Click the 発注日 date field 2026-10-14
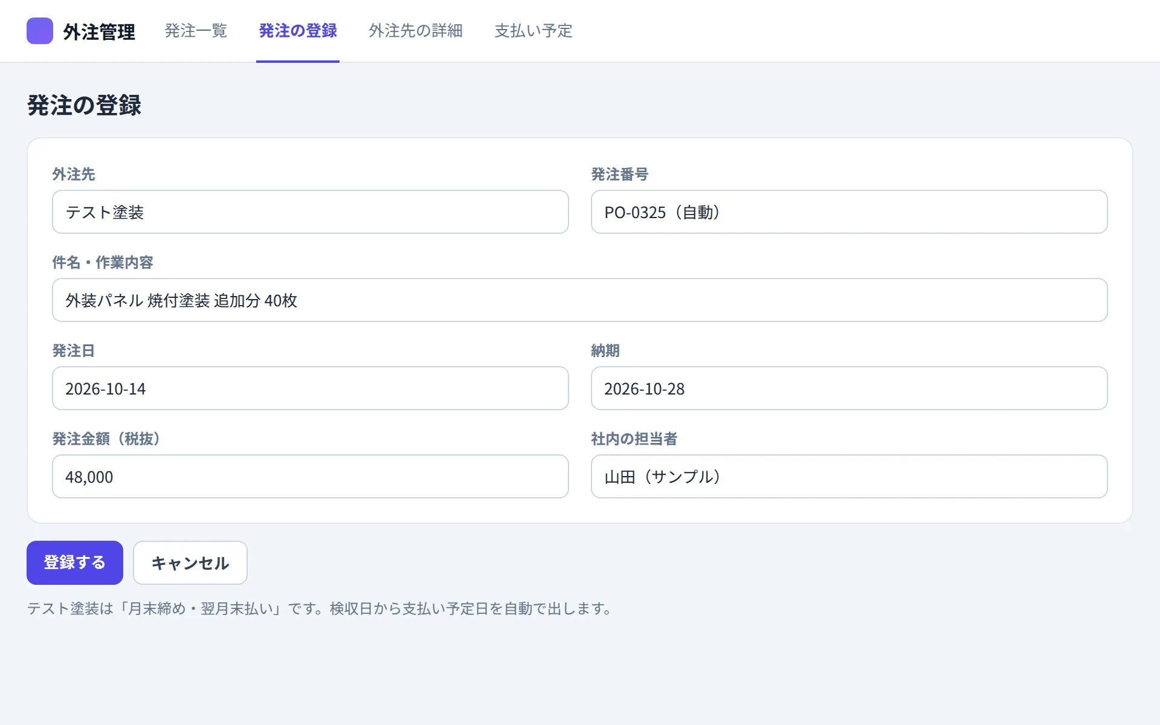The image size is (1160, 725). click(x=311, y=388)
